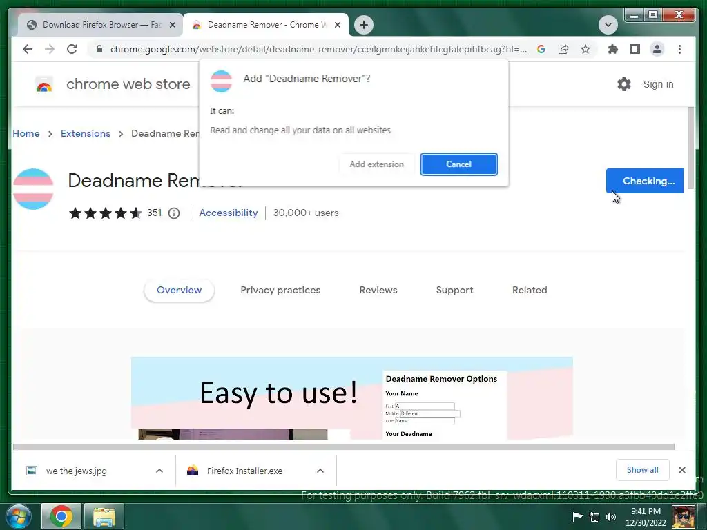The image size is (707, 530).
Task: Open the Privacy practices tab
Action: tap(280, 291)
